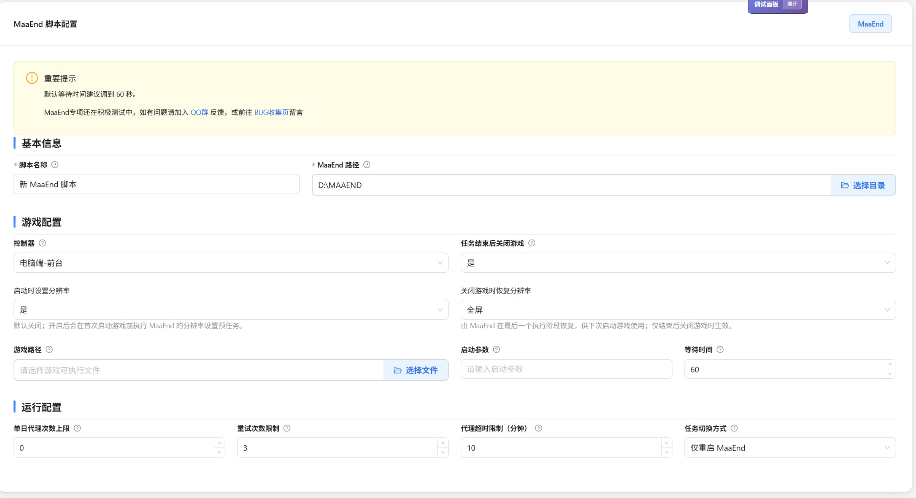Open the QQ群 link
This screenshot has height=498, width=916.
tap(199, 112)
